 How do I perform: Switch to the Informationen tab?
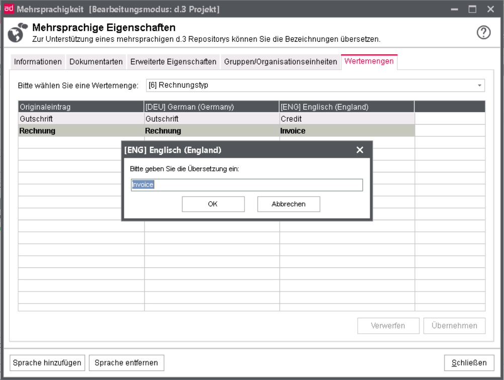pyautogui.click(x=38, y=62)
